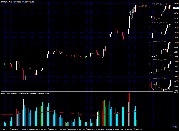Click the 0.84265 price axis label
The width and height of the screenshot is (179, 131).
(x=176, y=86)
